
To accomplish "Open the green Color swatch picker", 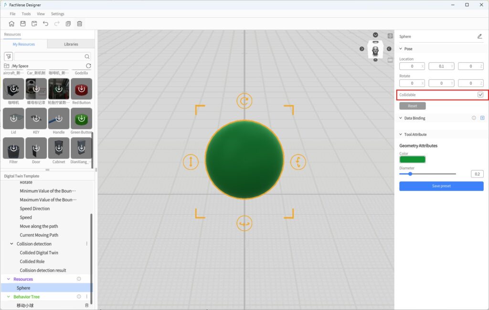I will pyautogui.click(x=412, y=159).
